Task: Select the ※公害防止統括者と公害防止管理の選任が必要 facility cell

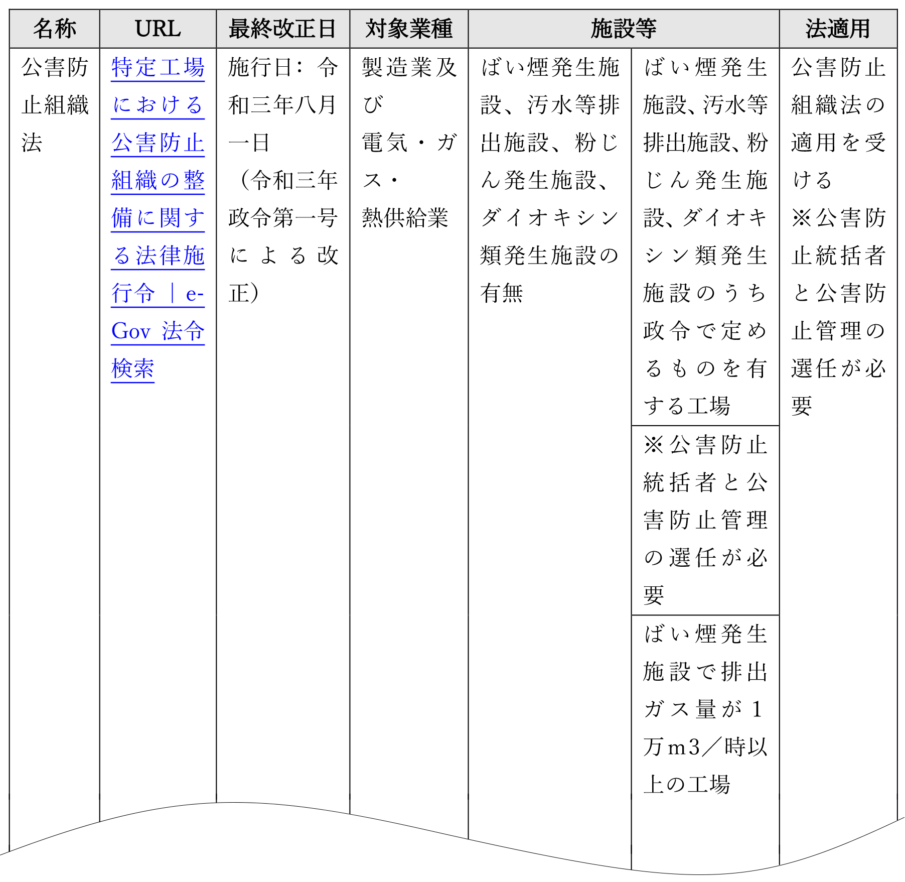Action: (x=705, y=520)
